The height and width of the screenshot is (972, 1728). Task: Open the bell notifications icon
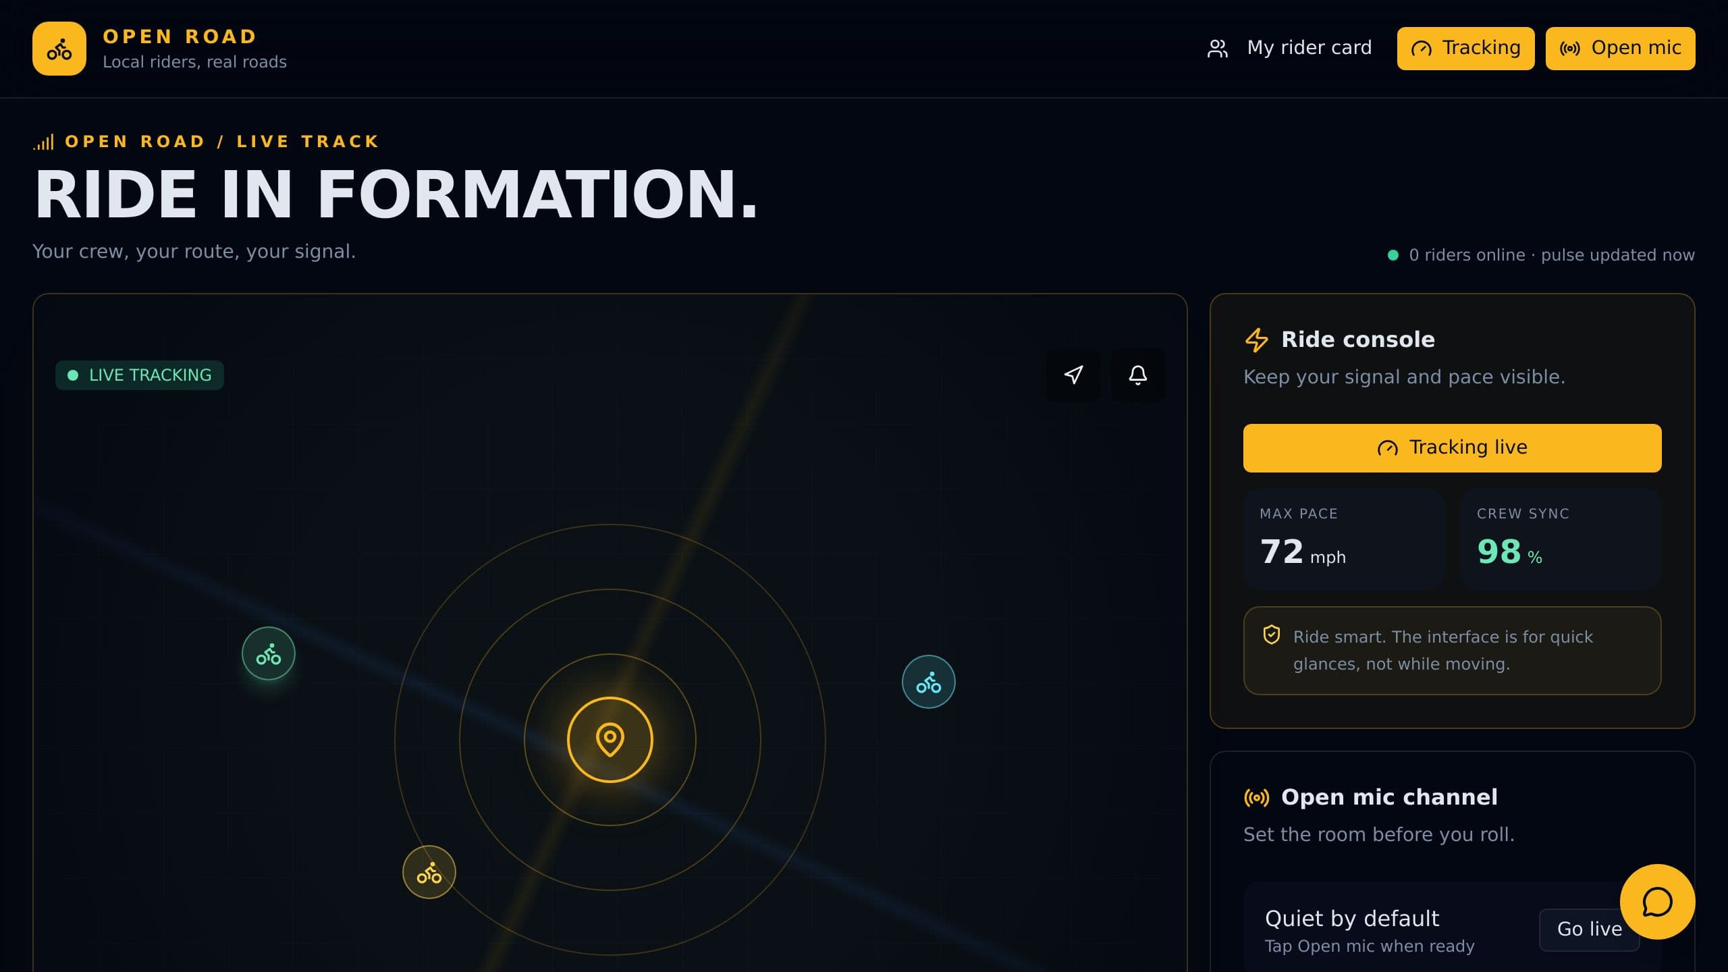[x=1138, y=375]
